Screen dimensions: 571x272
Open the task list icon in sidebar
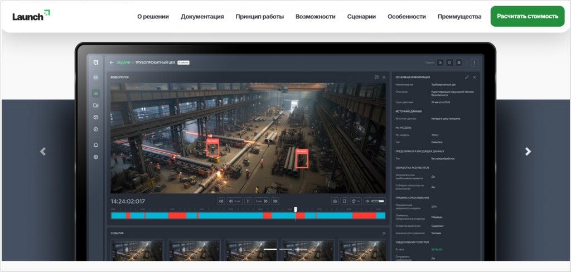pyautogui.click(x=96, y=93)
